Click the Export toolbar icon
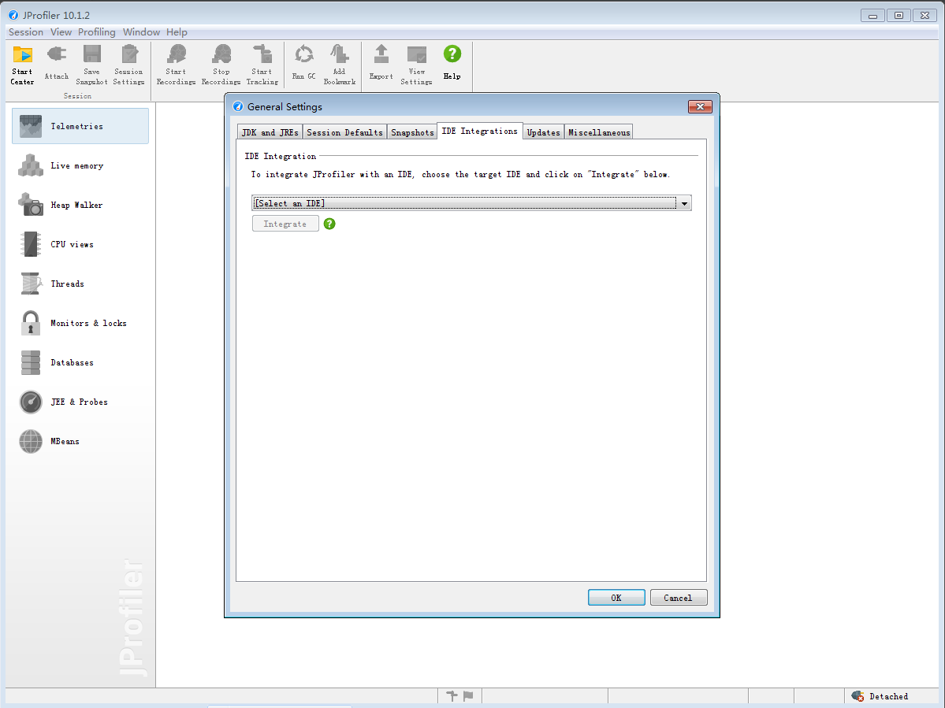 [381, 63]
